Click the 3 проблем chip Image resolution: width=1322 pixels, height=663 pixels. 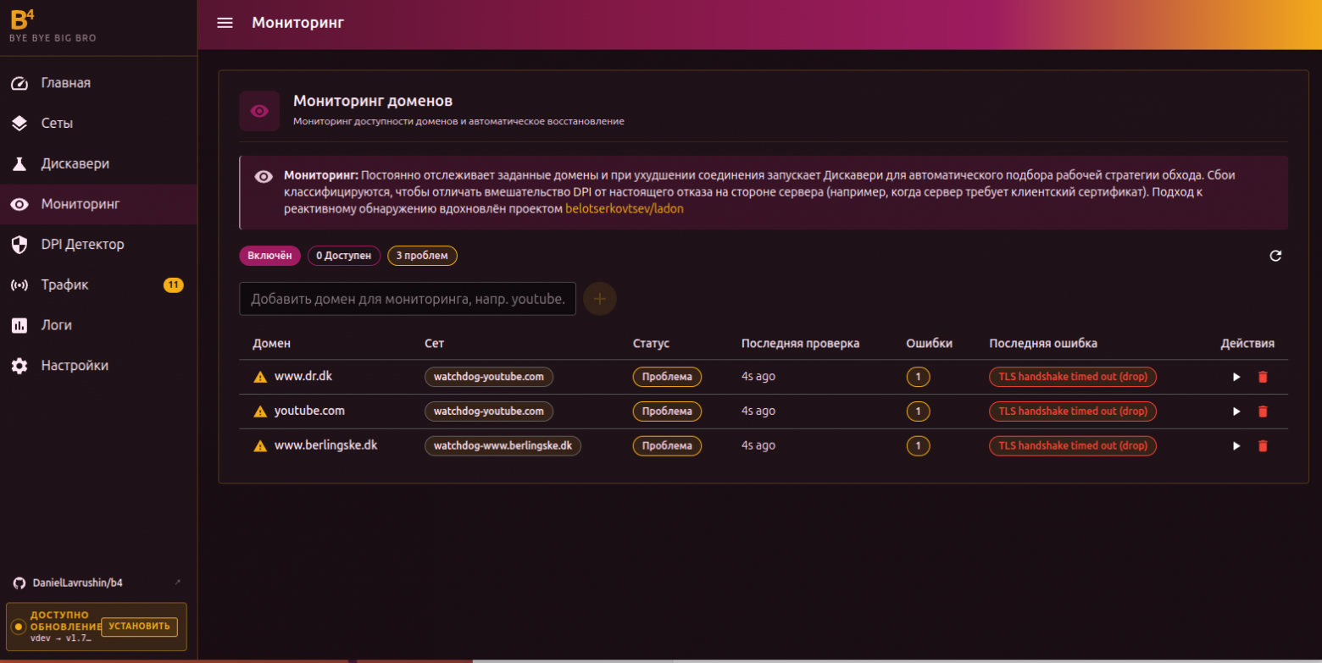pos(422,256)
